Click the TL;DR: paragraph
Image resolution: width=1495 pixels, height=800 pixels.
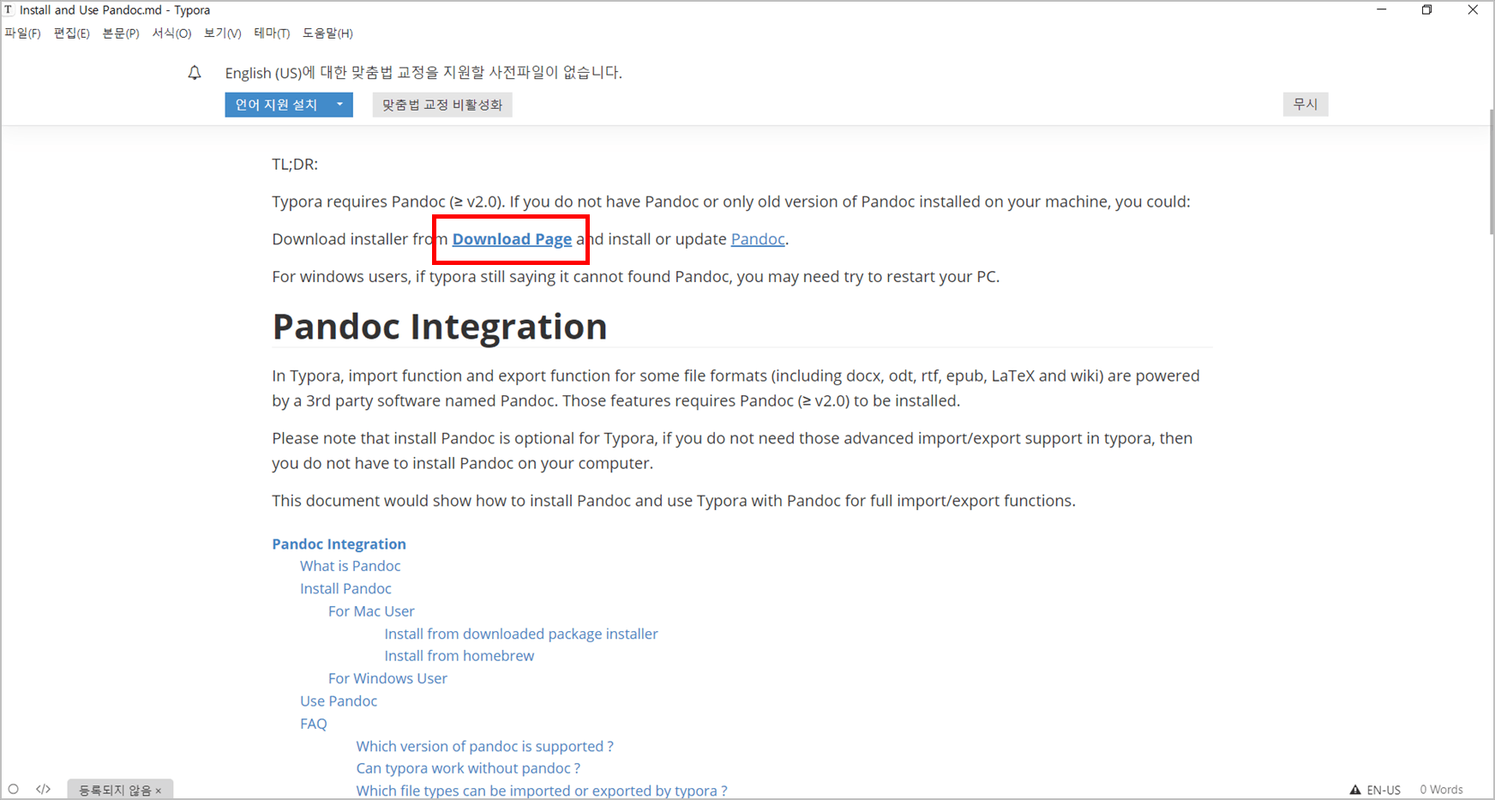click(295, 164)
